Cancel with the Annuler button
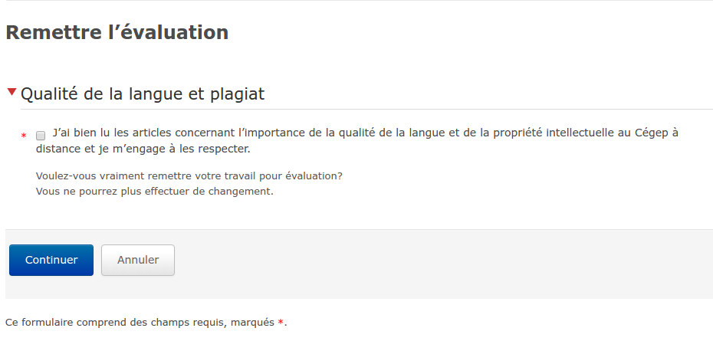The image size is (713, 351). pyautogui.click(x=138, y=260)
